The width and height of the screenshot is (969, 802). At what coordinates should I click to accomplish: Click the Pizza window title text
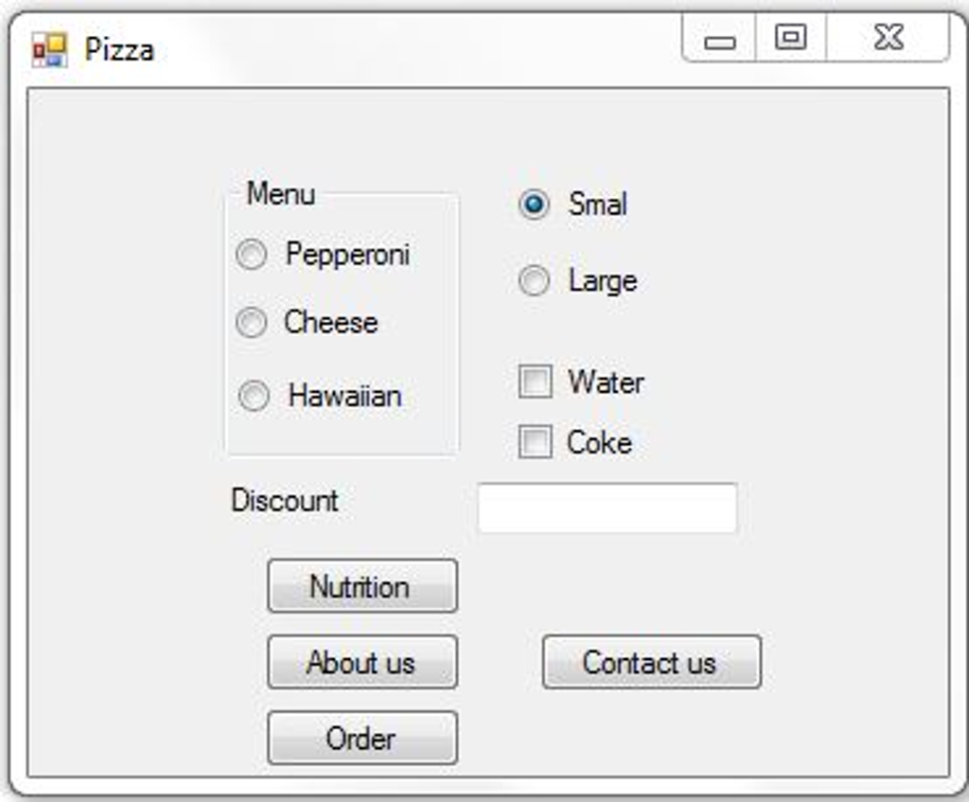tap(118, 49)
